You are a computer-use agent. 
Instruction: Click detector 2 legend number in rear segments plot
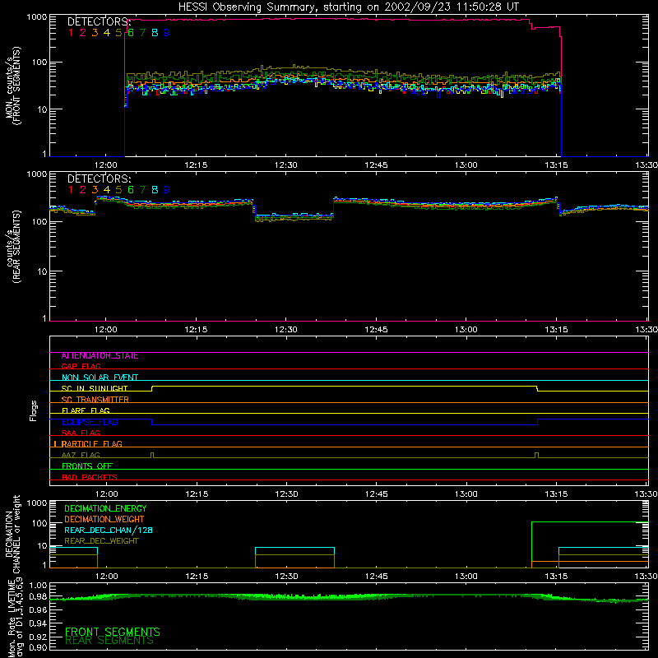[x=83, y=190]
